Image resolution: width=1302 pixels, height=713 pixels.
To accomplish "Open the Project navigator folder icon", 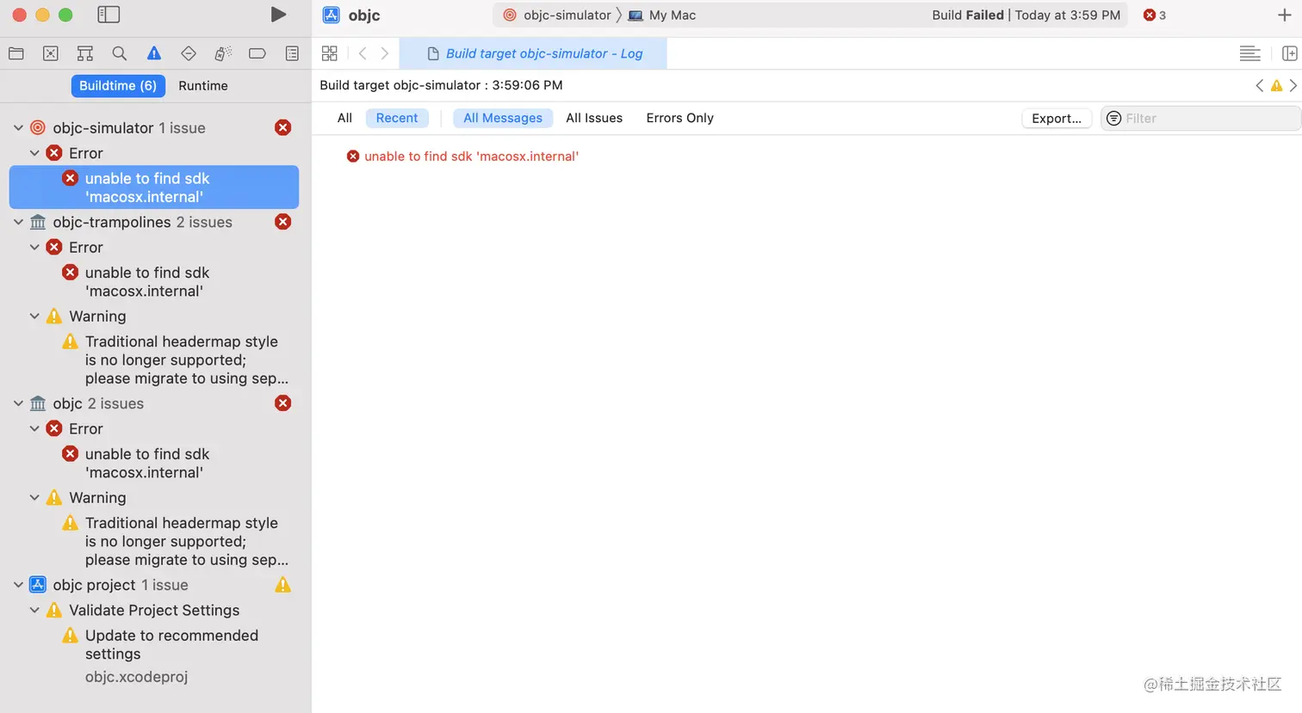I will 15,53.
